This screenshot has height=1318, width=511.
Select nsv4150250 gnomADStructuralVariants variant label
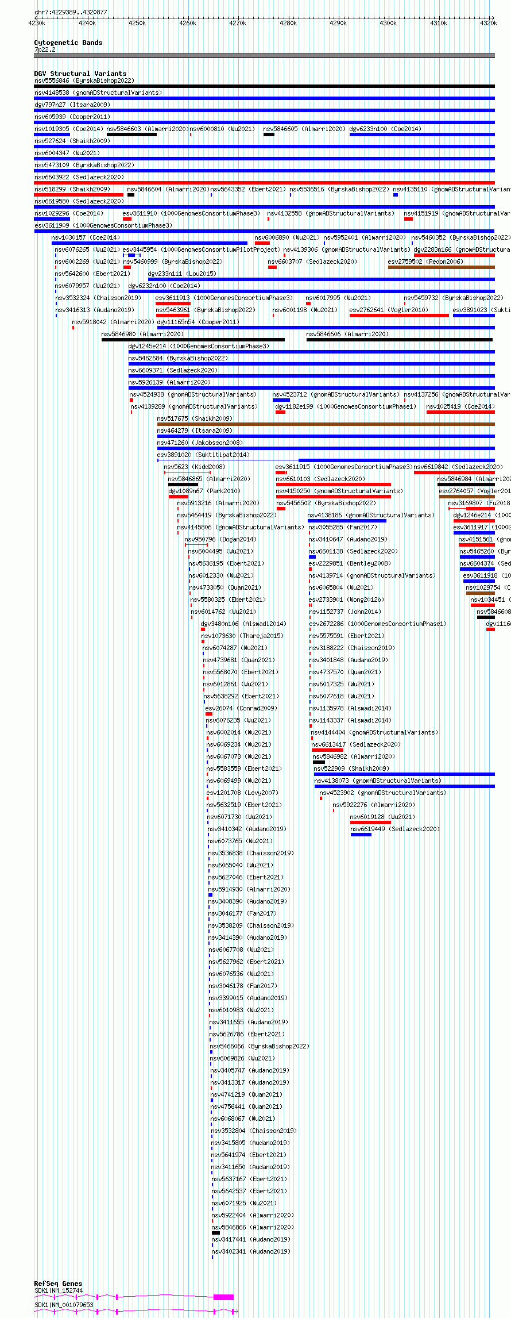(x=339, y=491)
